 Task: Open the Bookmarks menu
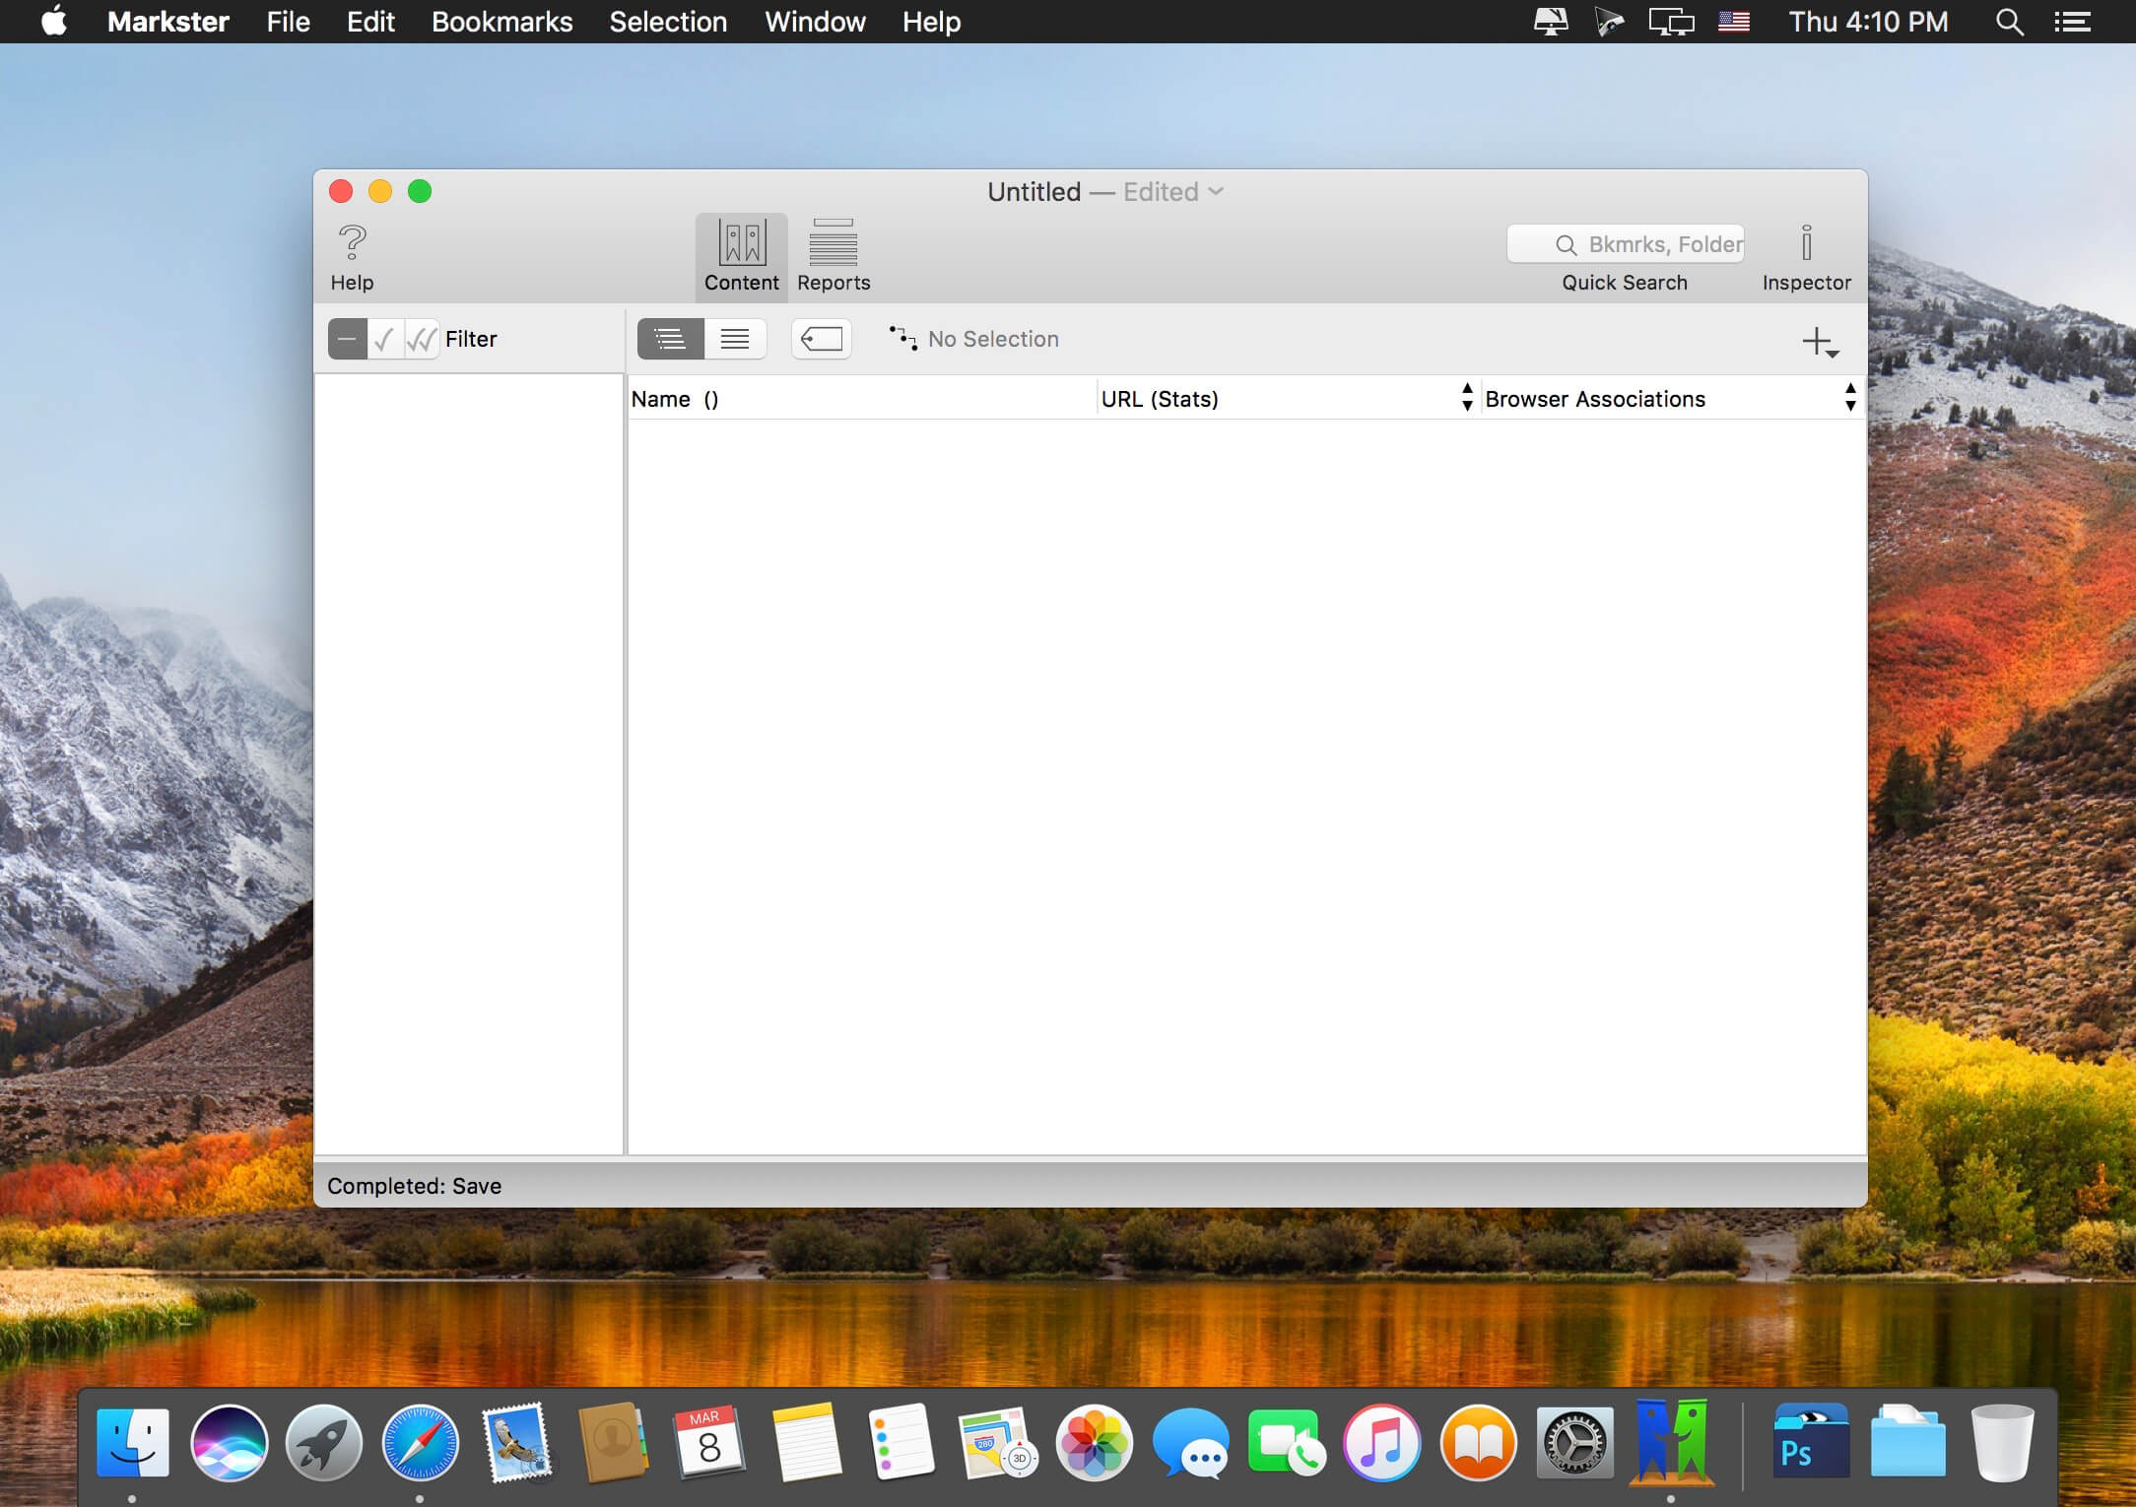pos(501,22)
